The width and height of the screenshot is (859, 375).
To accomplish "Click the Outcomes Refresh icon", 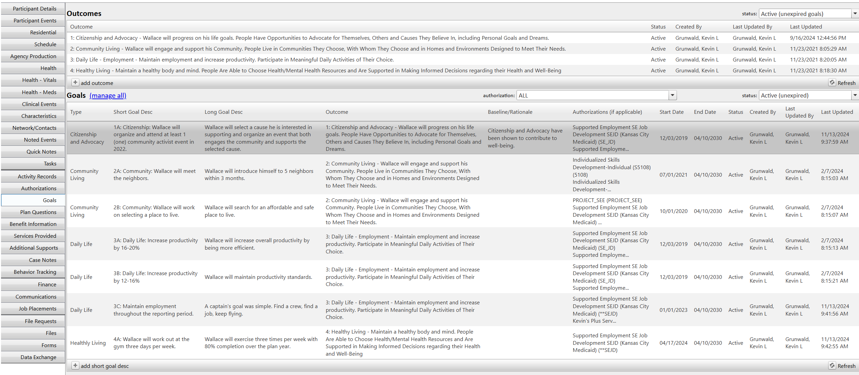I will coord(832,83).
